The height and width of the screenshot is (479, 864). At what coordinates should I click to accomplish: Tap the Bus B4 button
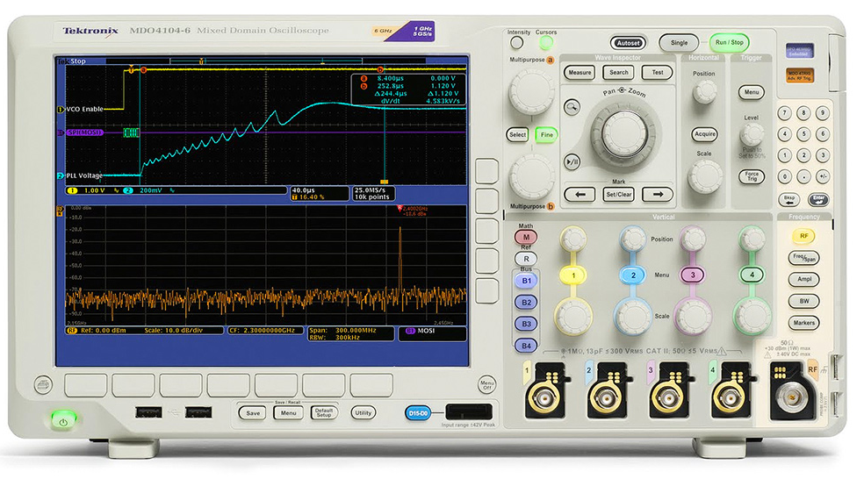(526, 346)
